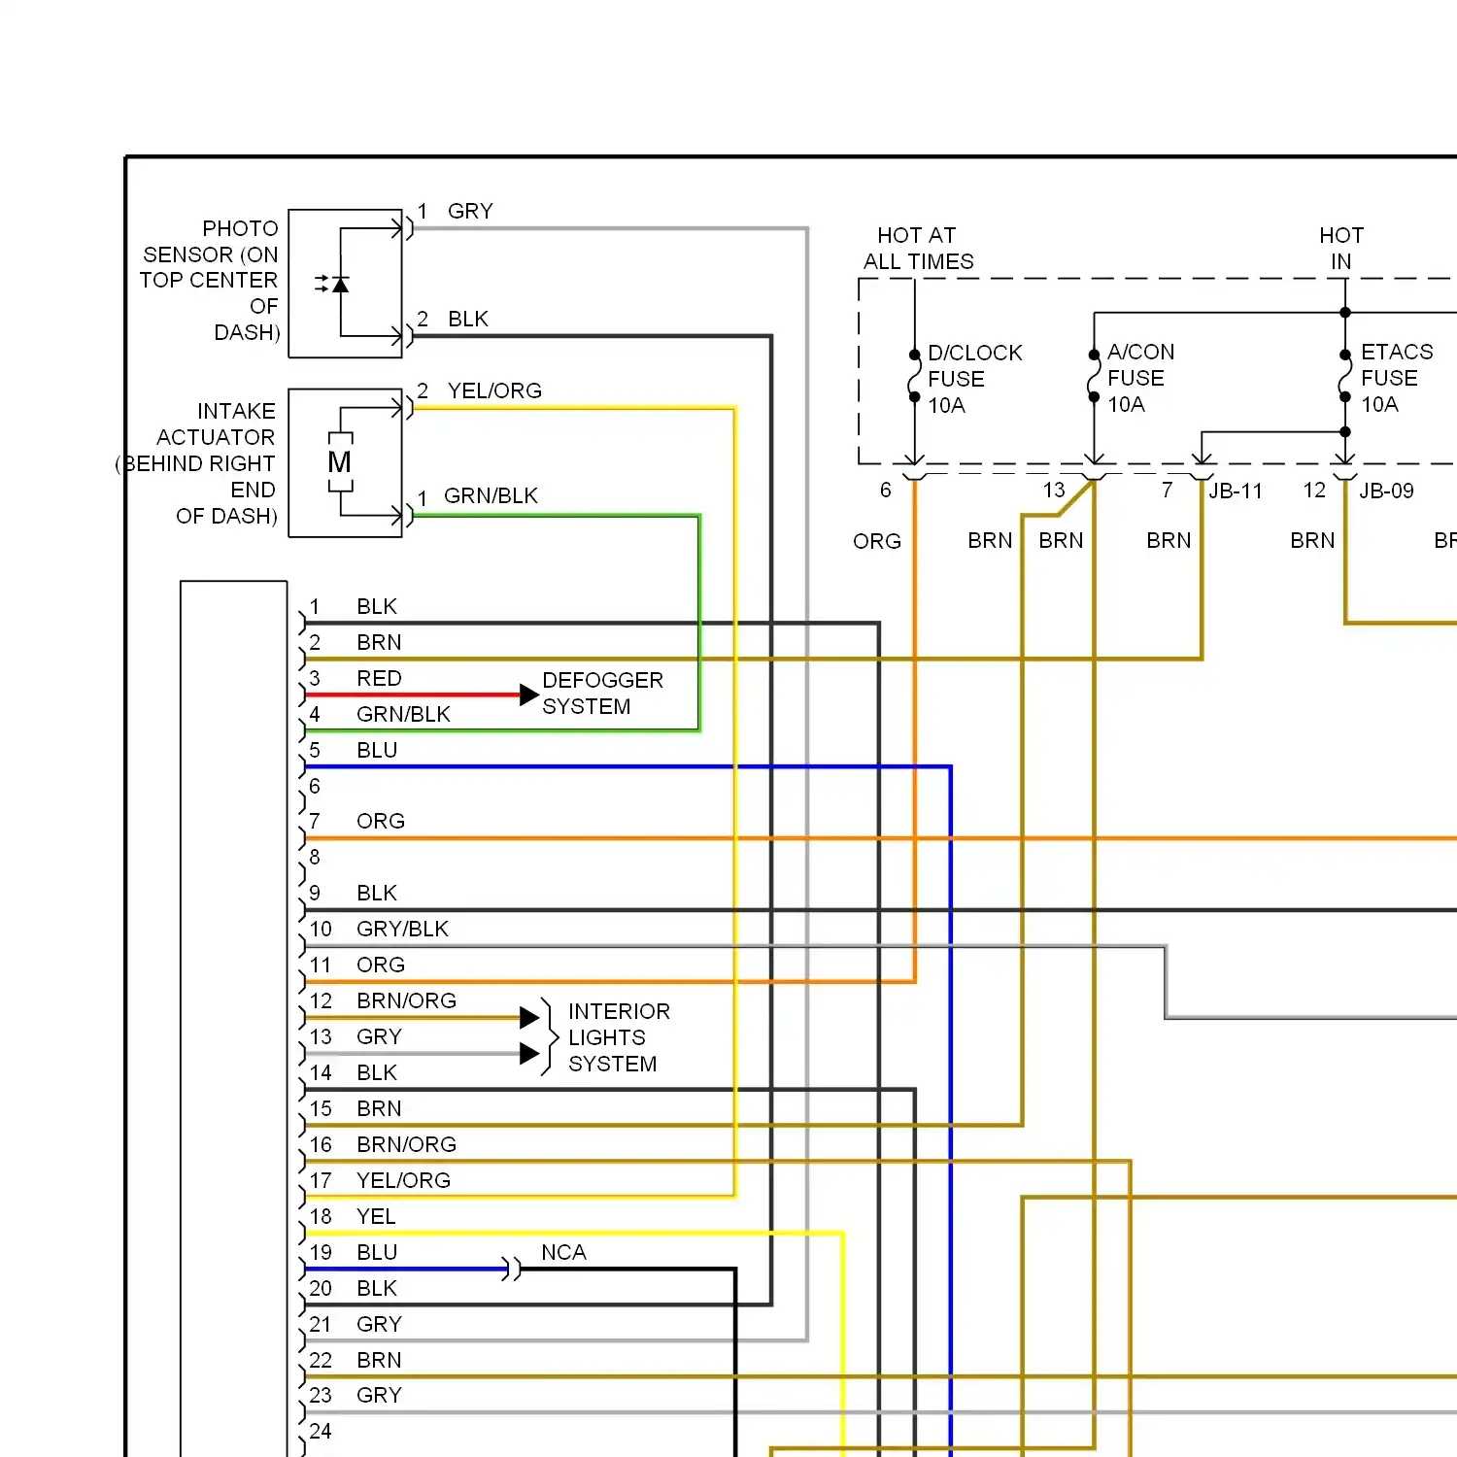
Task: Click the arrow on the GRY pin 13 wire
Action: [x=529, y=1053]
